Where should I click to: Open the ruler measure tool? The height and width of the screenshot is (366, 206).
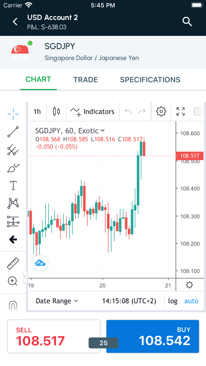point(13,263)
